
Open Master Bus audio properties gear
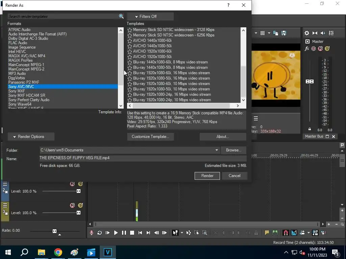[307, 33]
